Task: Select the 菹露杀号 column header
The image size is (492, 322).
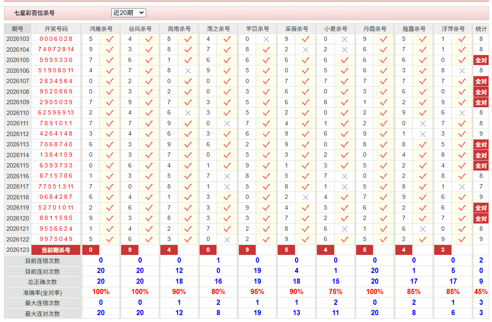Action: (414, 29)
